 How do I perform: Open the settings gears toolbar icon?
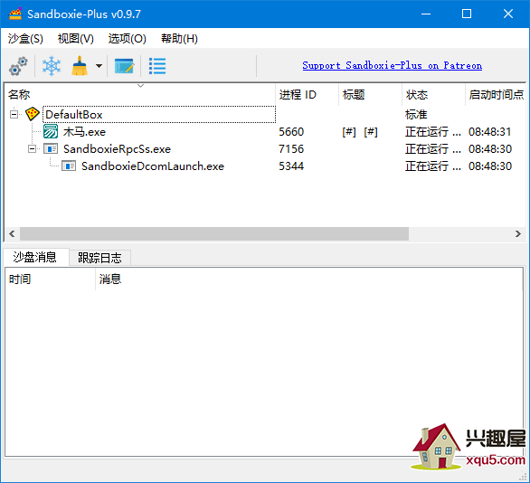[x=18, y=66]
